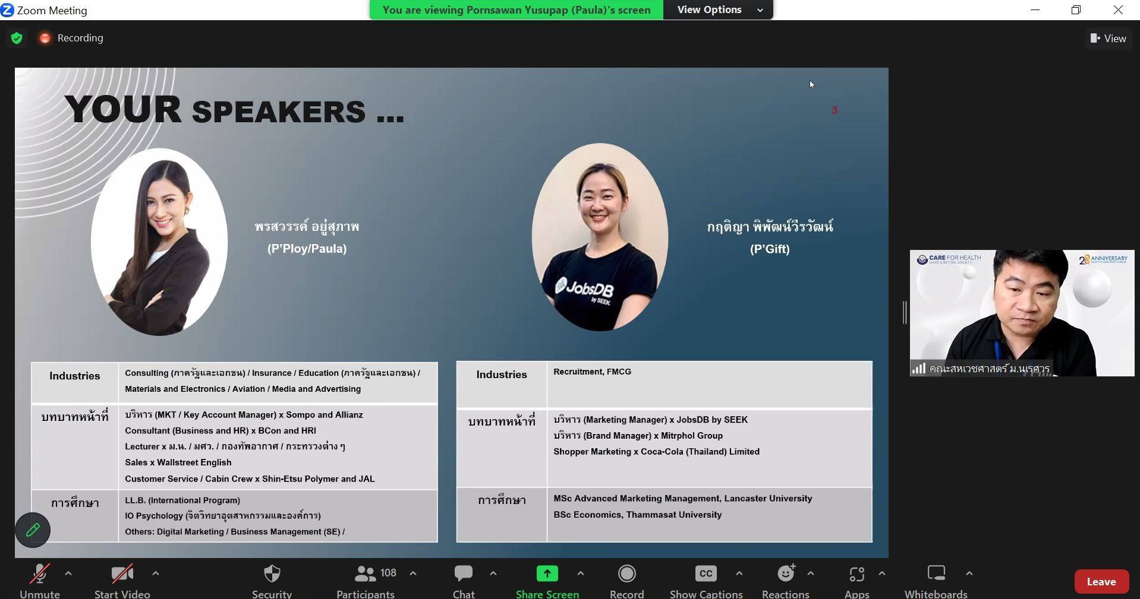Click P'Gift speaker photo
1140x599 pixels.
[x=600, y=237]
